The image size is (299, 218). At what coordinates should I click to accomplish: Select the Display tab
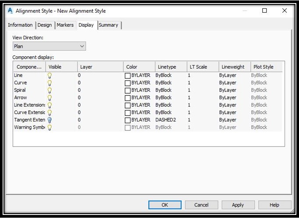point(86,25)
